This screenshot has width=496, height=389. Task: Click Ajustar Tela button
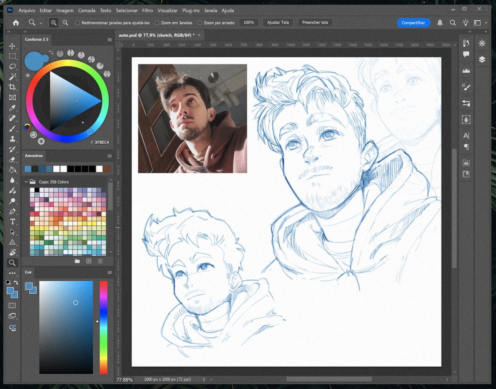tap(278, 23)
